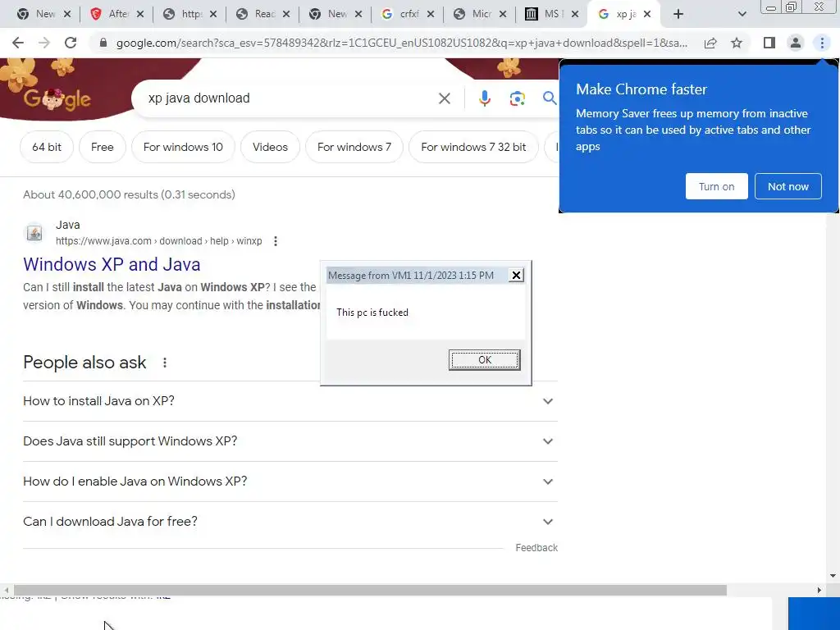Reload the current page

71,43
